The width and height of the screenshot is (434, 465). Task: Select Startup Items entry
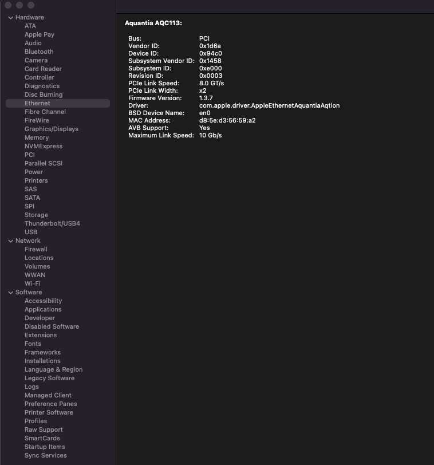click(x=45, y=447)
